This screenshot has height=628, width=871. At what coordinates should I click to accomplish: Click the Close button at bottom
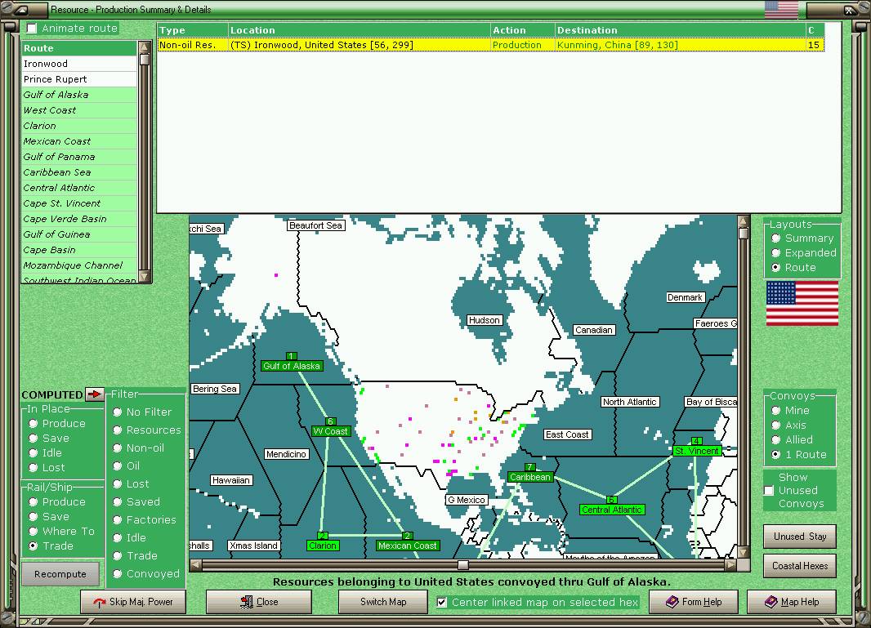[x=259, y=602]
